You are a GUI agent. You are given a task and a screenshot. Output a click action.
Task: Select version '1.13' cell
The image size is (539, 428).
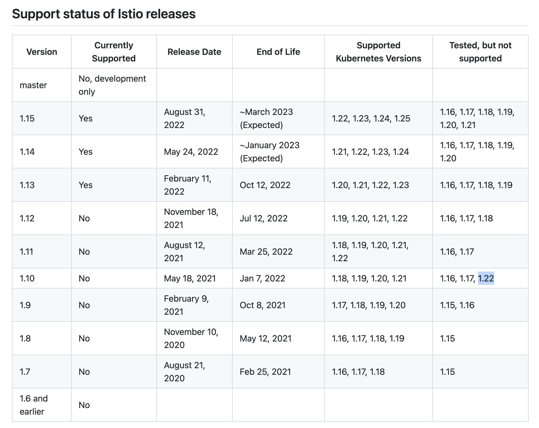pos(42,185)
